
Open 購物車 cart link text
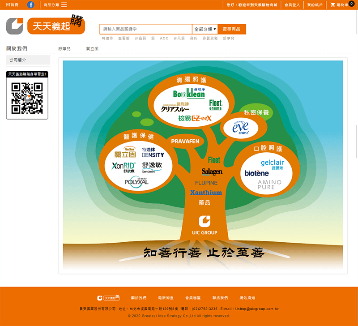pos(342,5)
